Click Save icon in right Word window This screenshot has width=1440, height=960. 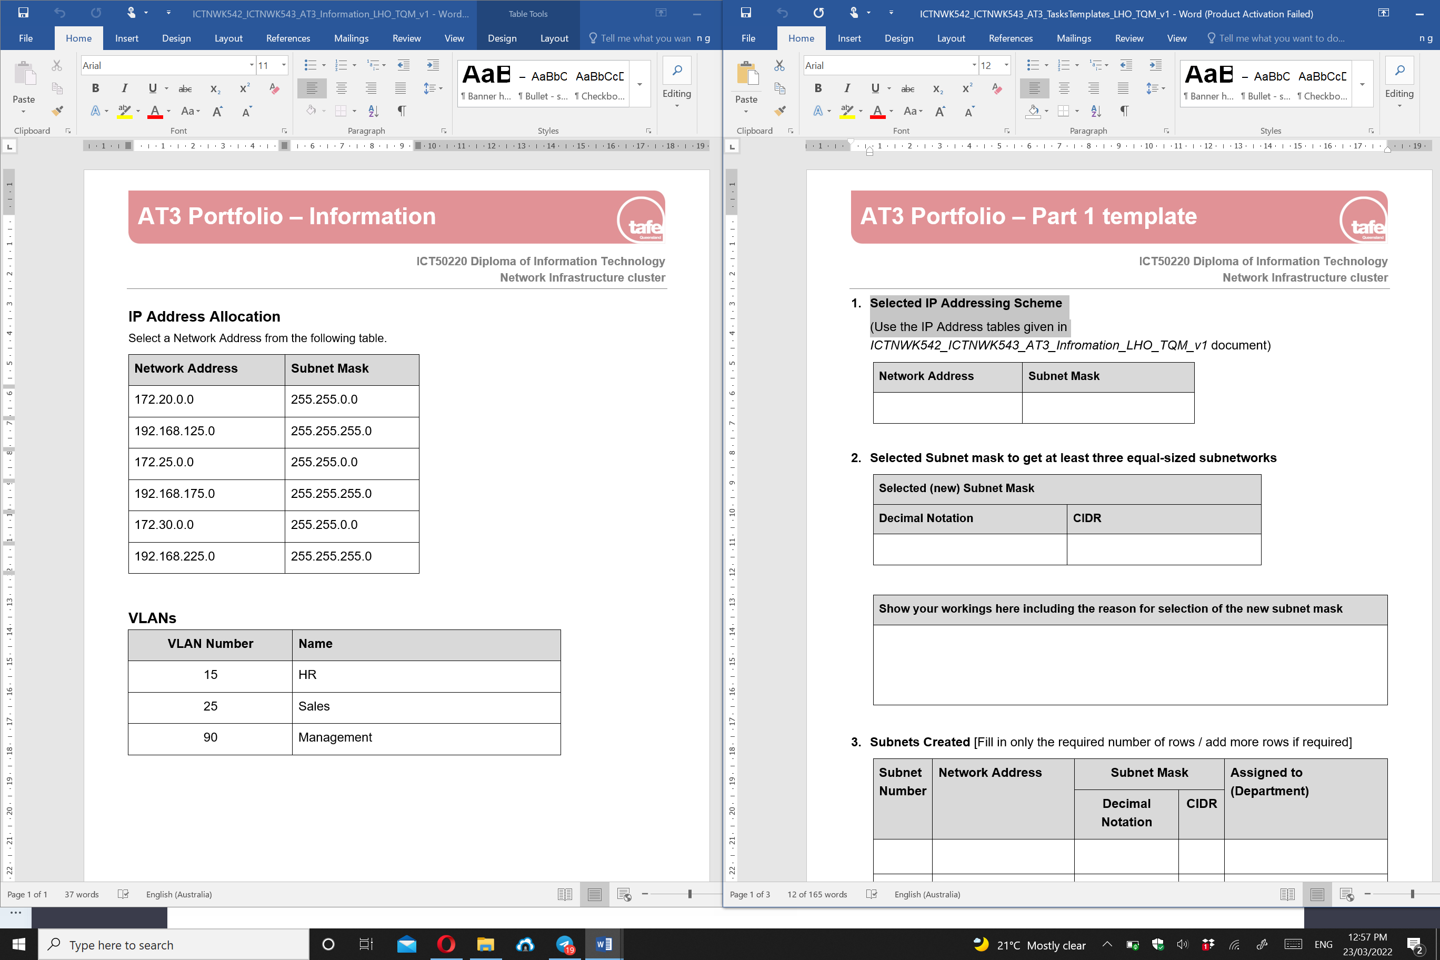click(746, 13)
